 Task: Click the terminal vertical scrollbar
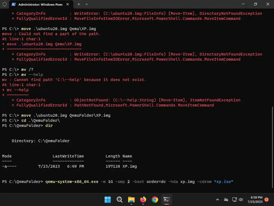tap(272, 147)
